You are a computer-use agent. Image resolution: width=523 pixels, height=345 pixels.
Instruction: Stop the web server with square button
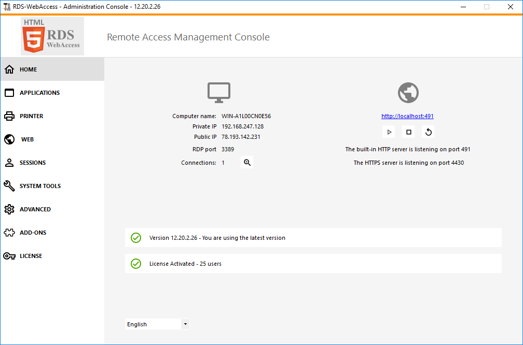click(x=409, y=132)
